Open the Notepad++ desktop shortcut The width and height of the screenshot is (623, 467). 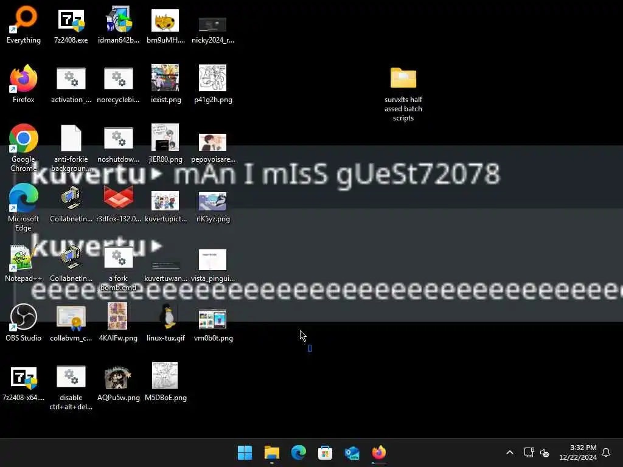24,263
